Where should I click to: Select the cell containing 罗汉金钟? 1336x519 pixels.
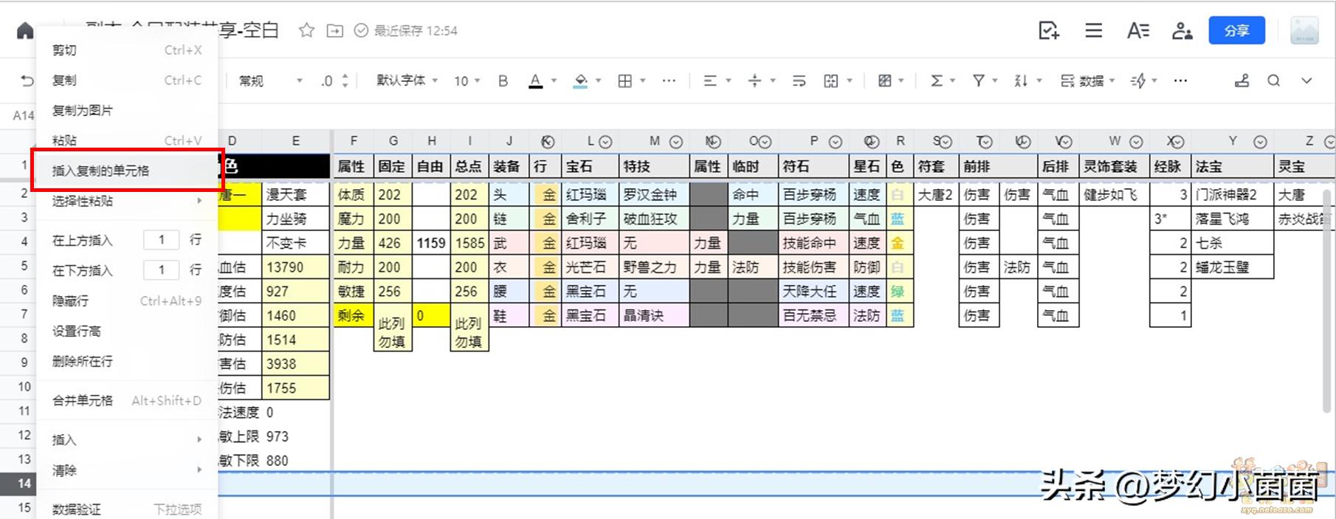654,194
